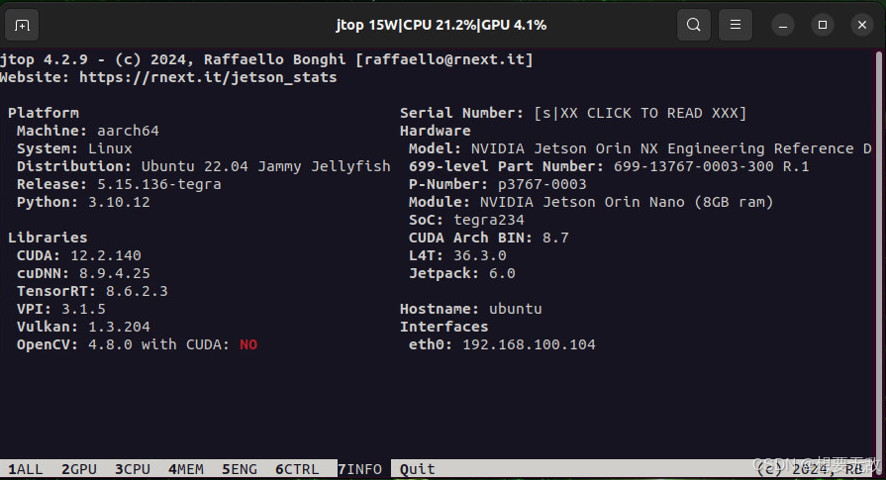The width and height of the screenshot is (886, 480).
Task: Click the System value Linux
Action: pyautogui.click(x=110, y=148)
